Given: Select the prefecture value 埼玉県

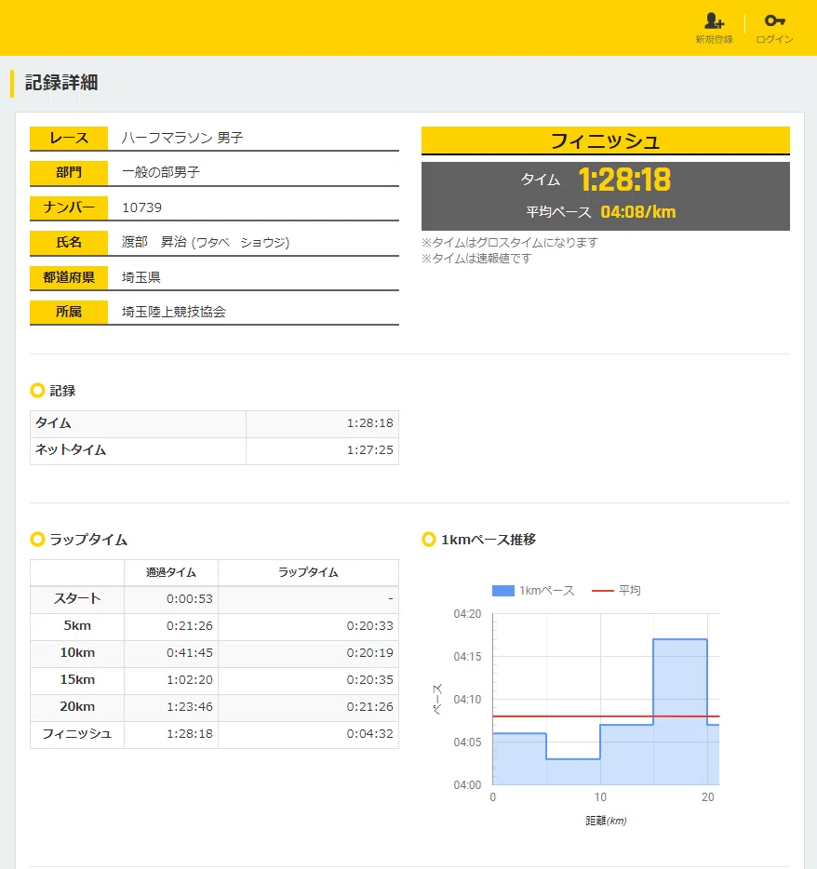Looking at the screenshot, I should tap(141, 277).
